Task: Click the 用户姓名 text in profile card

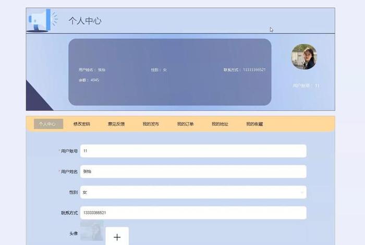Action: point(92,69)
